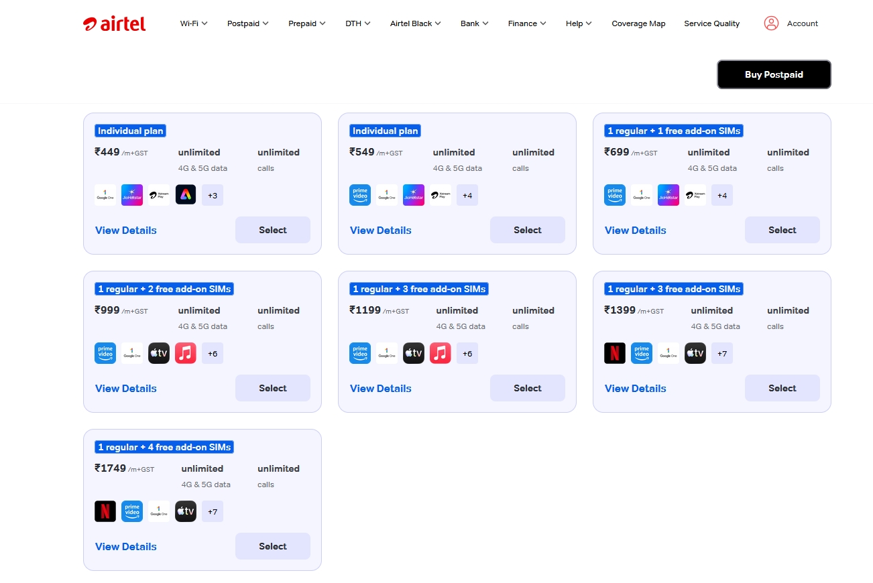Show the +4 more benefits on ₹699 plan
873x583 pixels.
coord(722,195)
